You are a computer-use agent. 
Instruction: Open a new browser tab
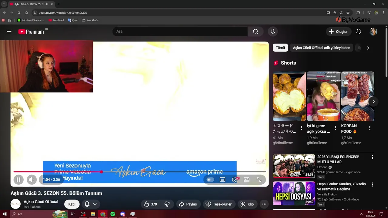[x=59, y=4]
